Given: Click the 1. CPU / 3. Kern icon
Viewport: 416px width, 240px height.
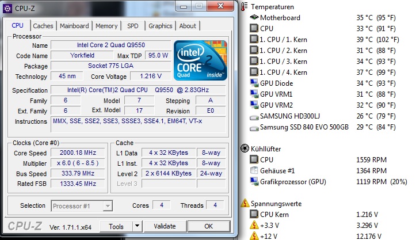Looking at the screenshot, I should (254, 61).
